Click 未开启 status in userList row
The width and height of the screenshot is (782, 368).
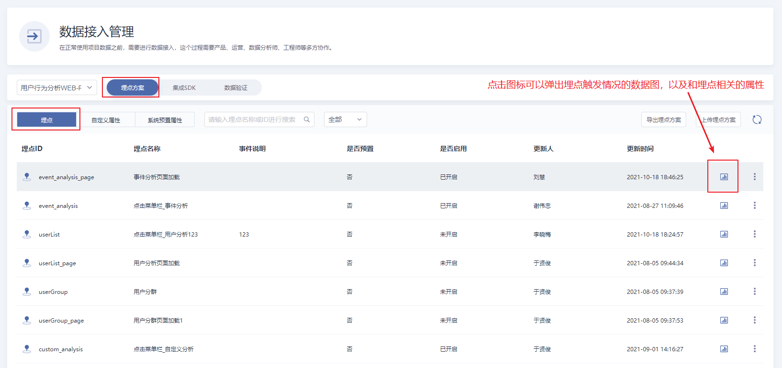[x=448, y=234]
